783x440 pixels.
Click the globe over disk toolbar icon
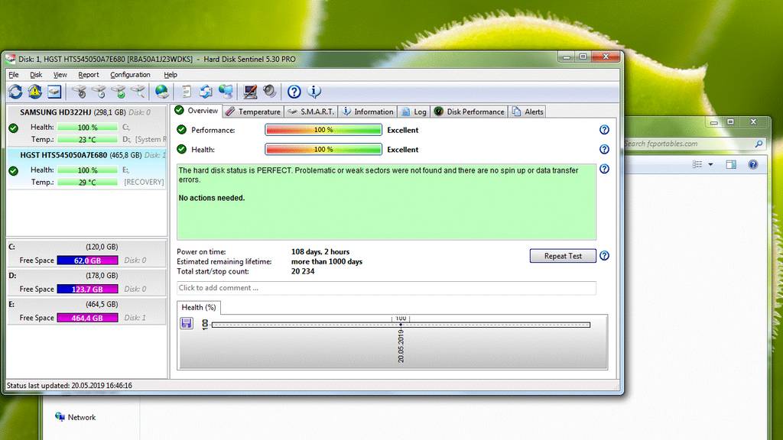pyautogui.click(x=161, y=92)
